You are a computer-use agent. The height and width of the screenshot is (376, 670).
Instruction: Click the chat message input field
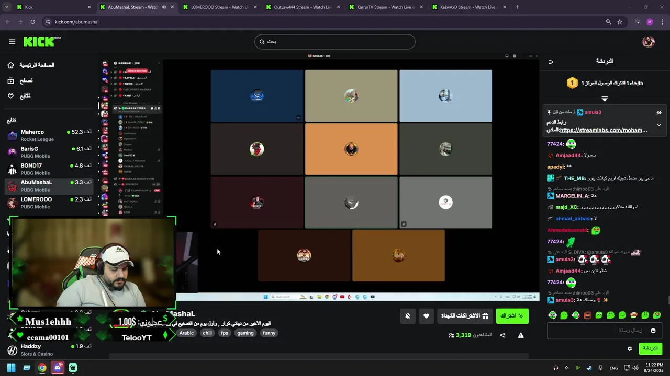(x=604, y=331)
